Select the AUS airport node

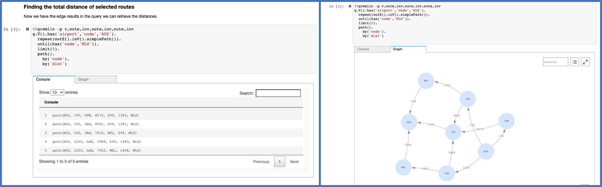(x=486, y=151)
